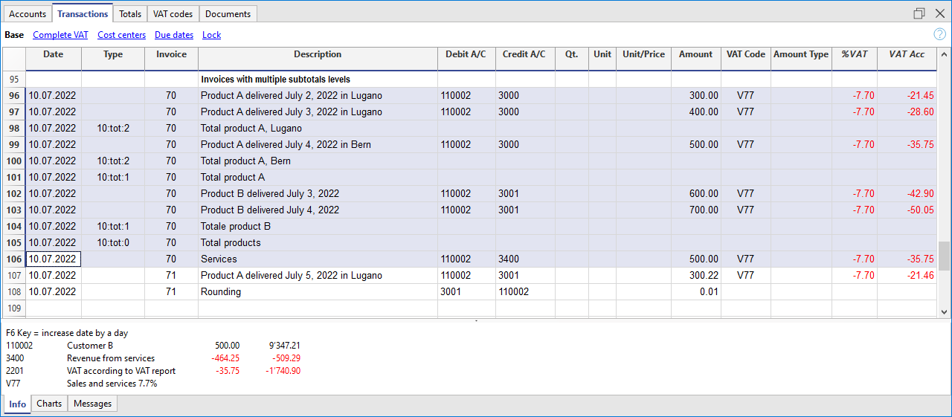The image size is (952, 417).
Task: Click the scroll down arrow of table
Action: [944, 311]
